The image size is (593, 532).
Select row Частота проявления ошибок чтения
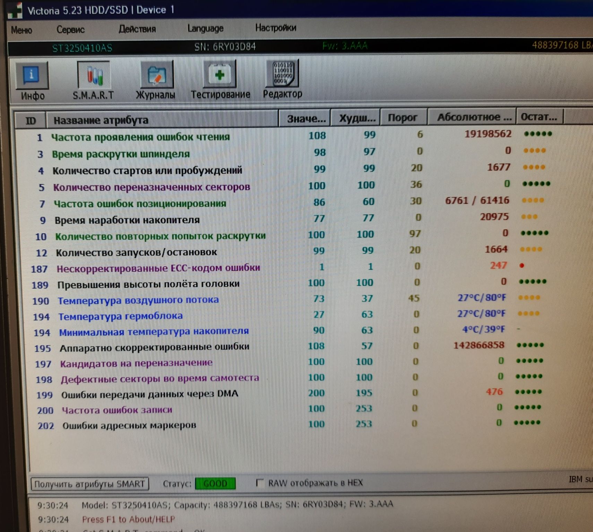295,135
